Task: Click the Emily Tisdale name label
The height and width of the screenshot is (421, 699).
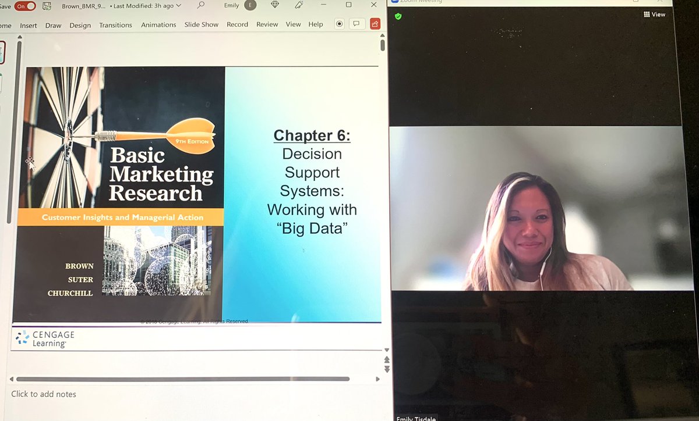Action: click(416, 418)
